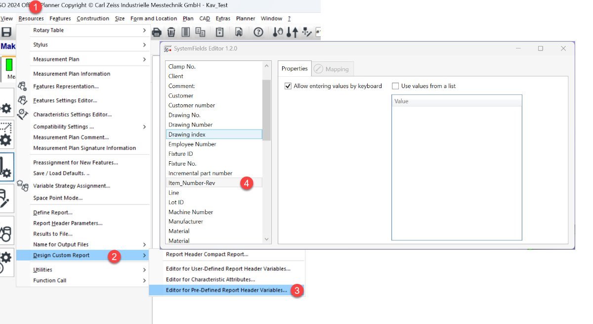This screenshot has width=593, height=324.
Task: Open the Construction menu
Action: point(93,18)
